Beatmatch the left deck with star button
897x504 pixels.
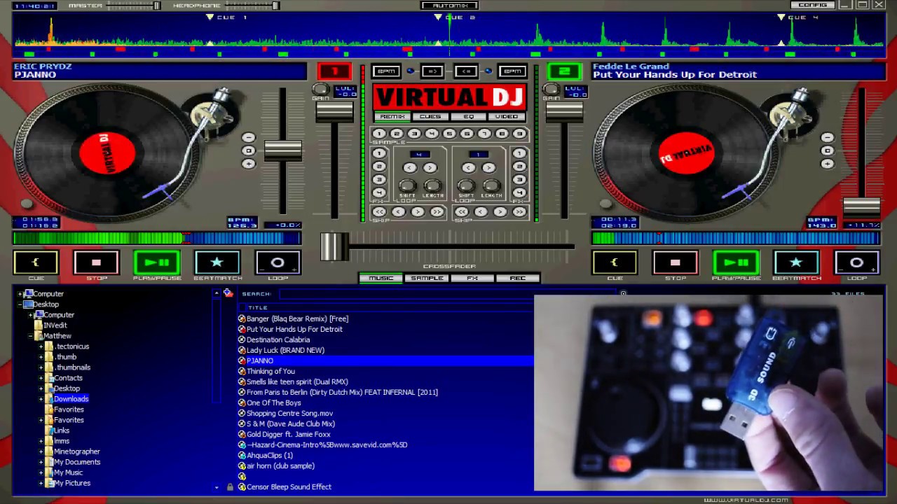pyautogui.click(x=217, y=262)
